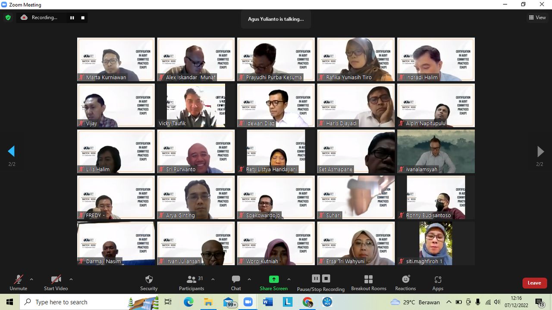Open the Mail app from taskbar

click(229, 302)
